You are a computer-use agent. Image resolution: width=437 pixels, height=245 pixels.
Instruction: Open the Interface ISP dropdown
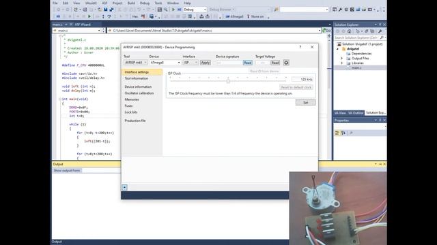[191, 63]
